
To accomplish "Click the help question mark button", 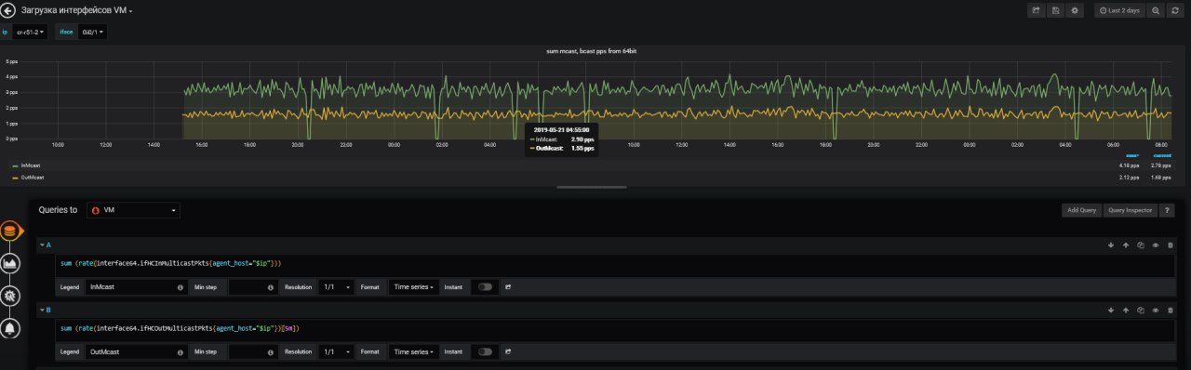I will pos(1167,210).
